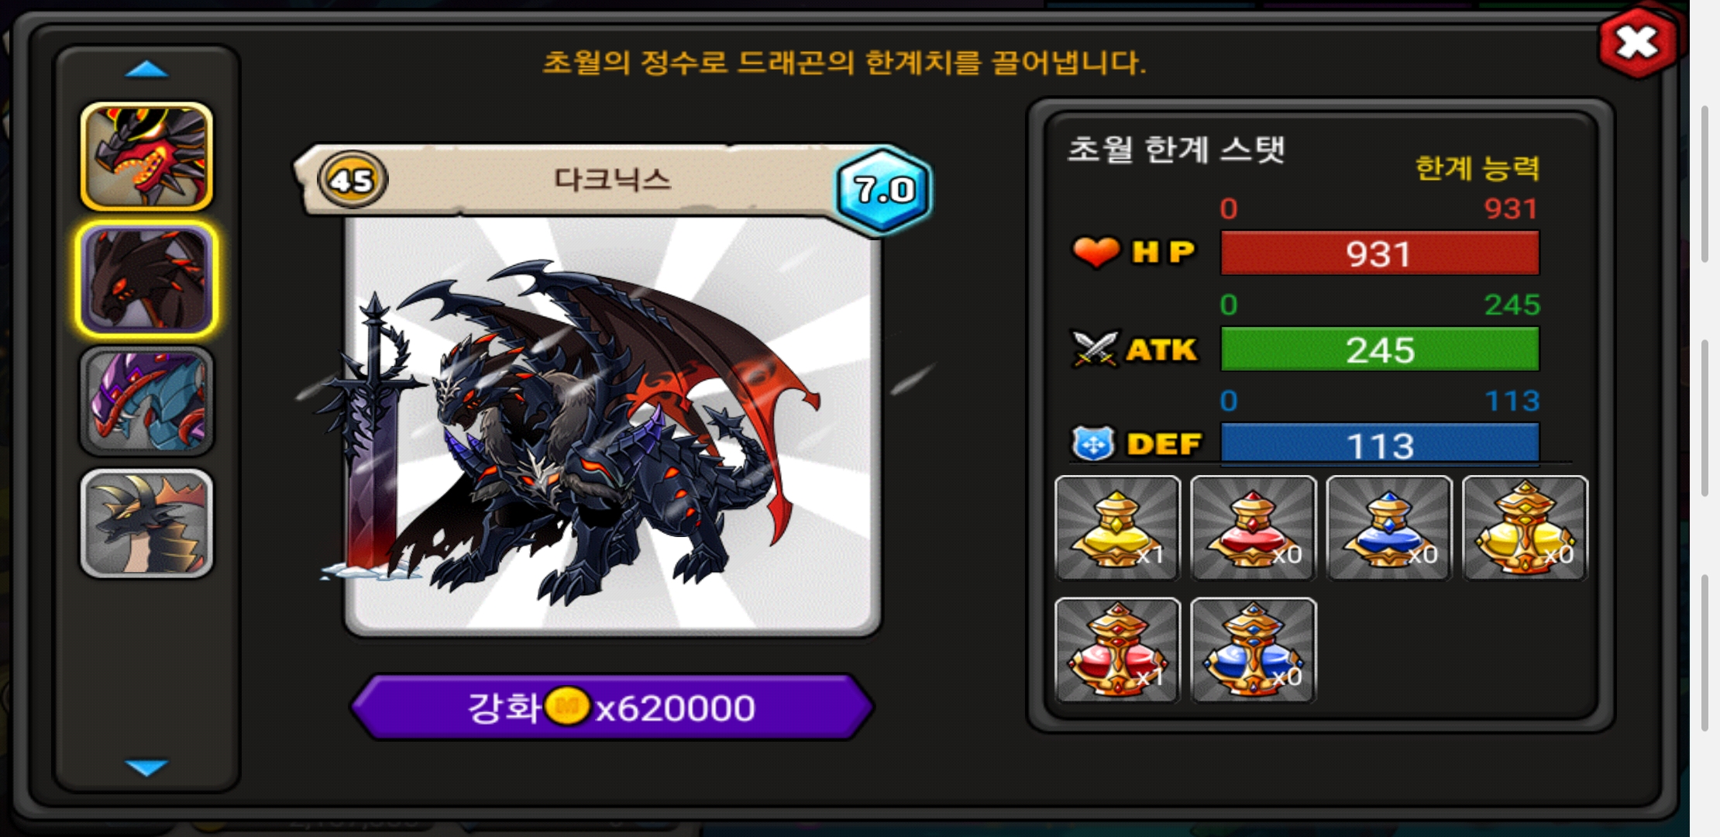Tap the purple 강화 x620000 button
This screenshot has height=837, width=1720.
click(612, 707)
